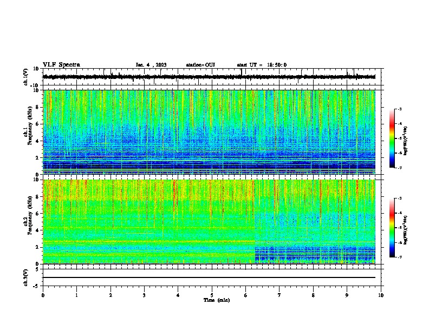Click the "8" kHz tick of ch.1 spectrogram
The image size is (429, 331).
38,107
